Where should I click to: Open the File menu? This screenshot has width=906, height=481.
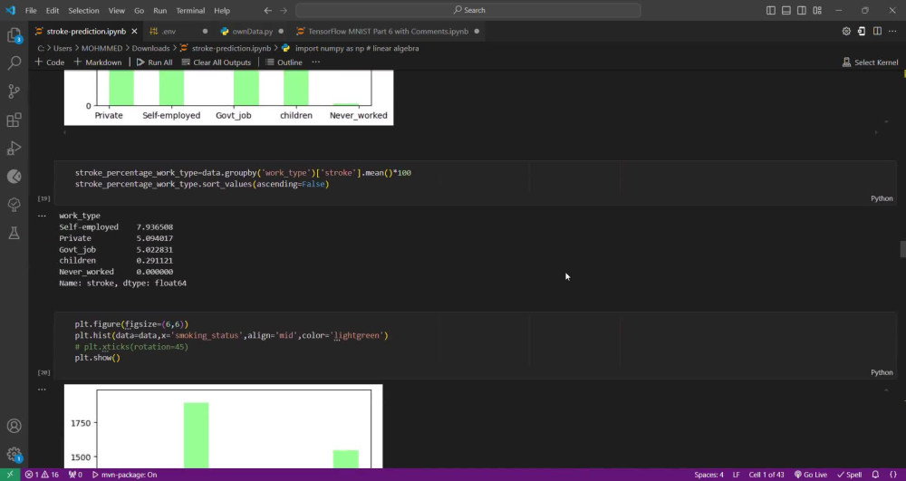[x=31, y=10]
